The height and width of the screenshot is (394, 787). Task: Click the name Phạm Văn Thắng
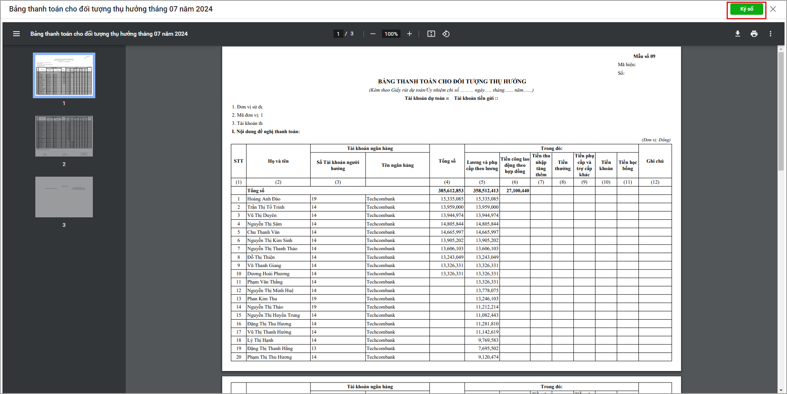(265, 282)
